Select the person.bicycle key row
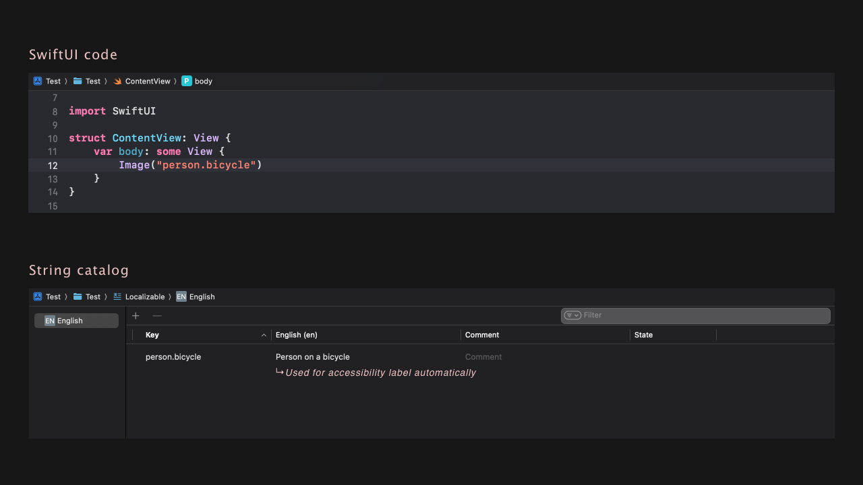863x485 pixels. click(173, 357)
